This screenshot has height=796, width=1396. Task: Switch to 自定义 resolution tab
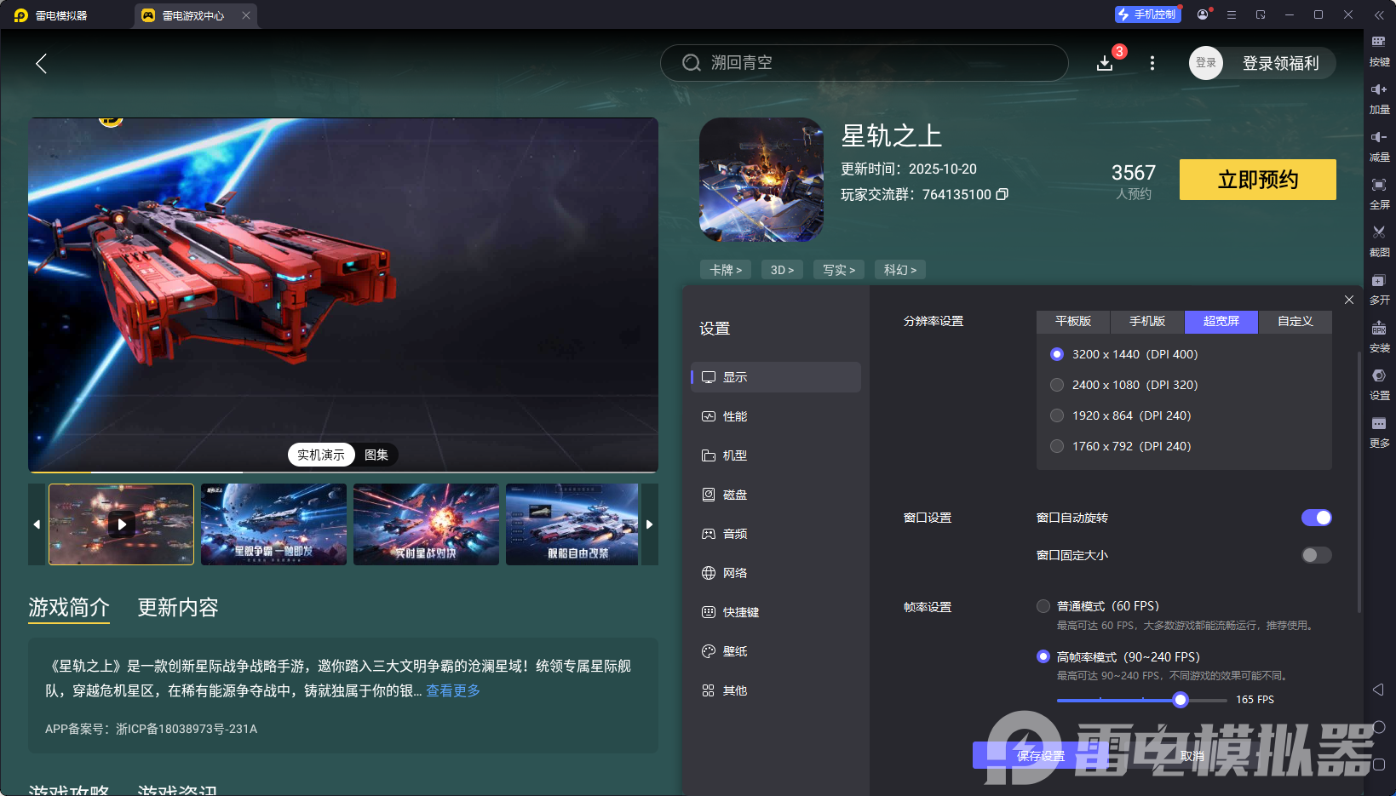1295,321
